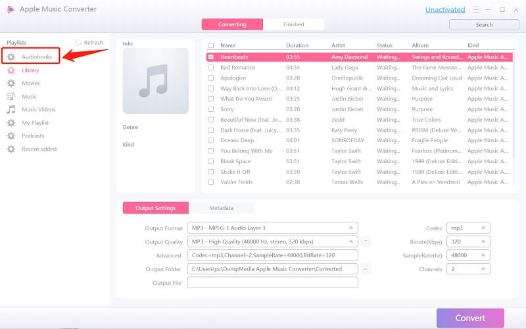Click the Refresh label text
The width and height of the screenshot is (526, 329).
93,43
